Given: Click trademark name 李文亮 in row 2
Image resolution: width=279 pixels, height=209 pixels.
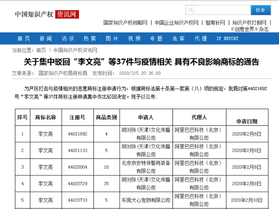Looking at the screenshot, I should point(46,150).
